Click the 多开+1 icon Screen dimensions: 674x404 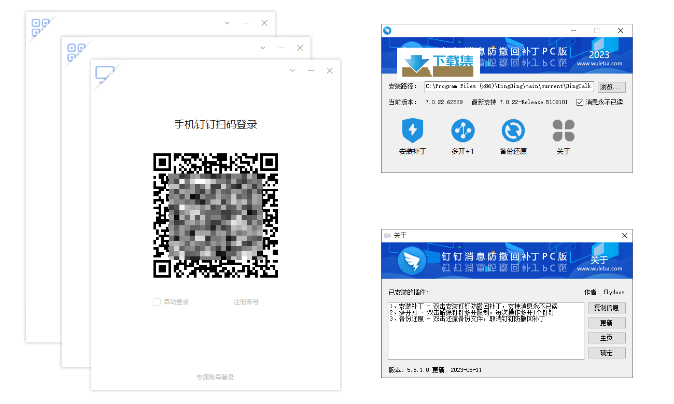coord(463,131)
